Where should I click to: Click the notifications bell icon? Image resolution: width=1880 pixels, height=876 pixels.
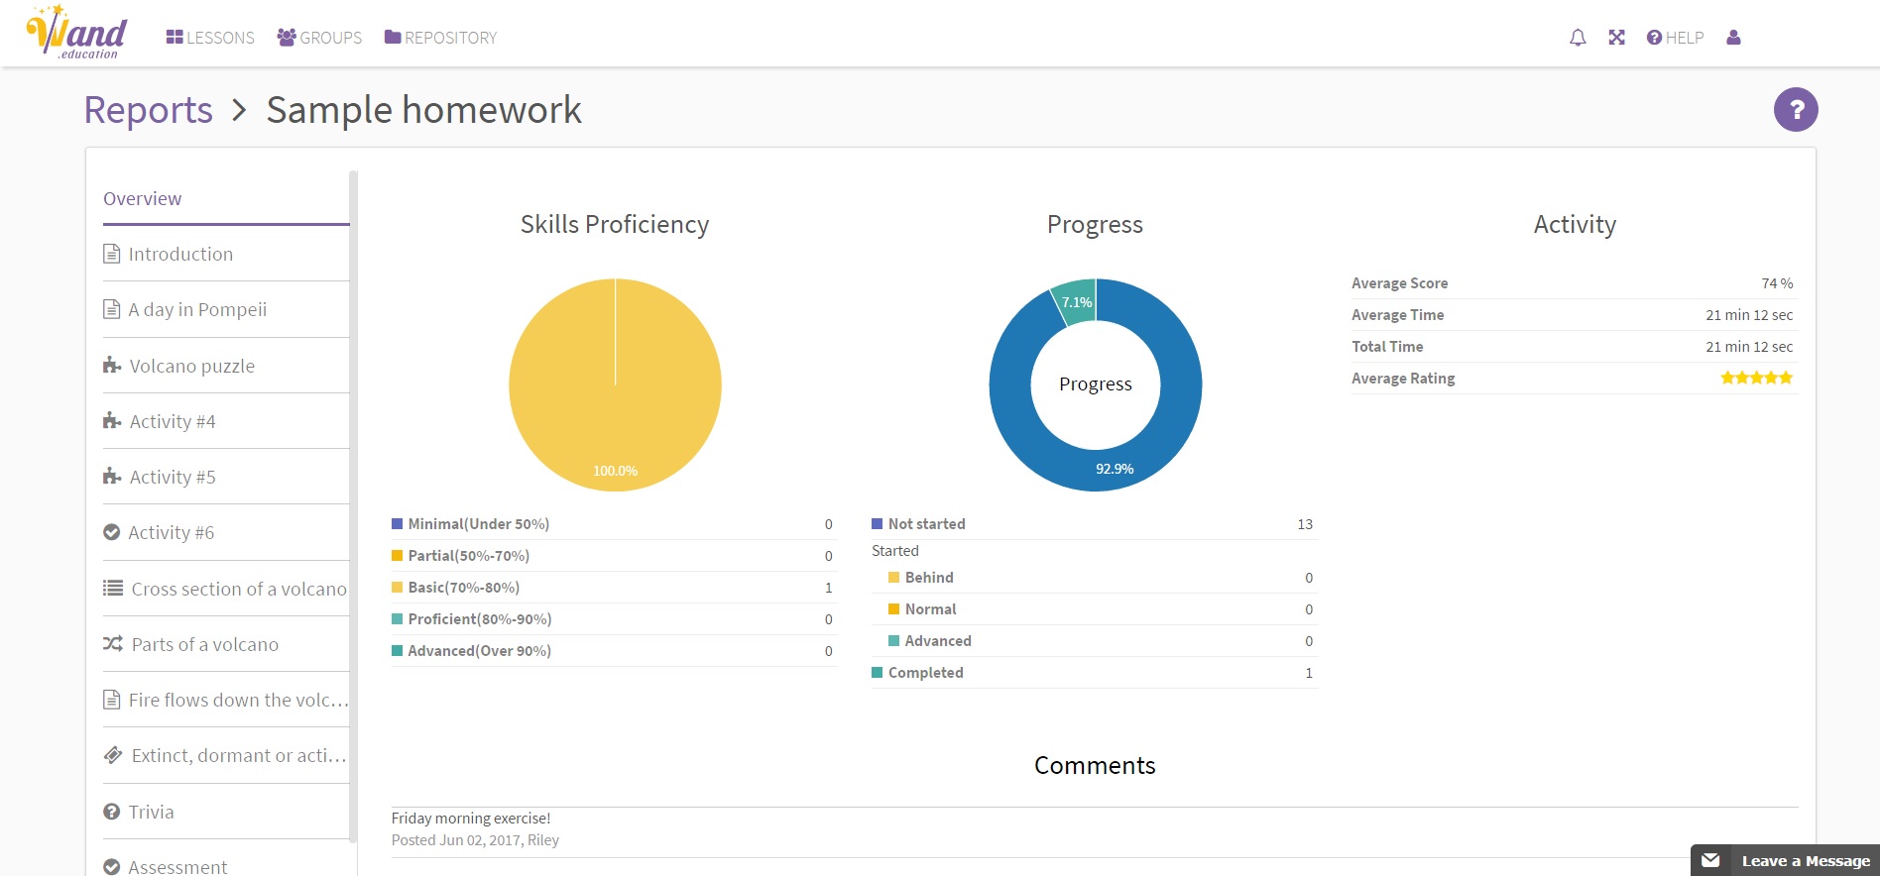point(1578,38)
